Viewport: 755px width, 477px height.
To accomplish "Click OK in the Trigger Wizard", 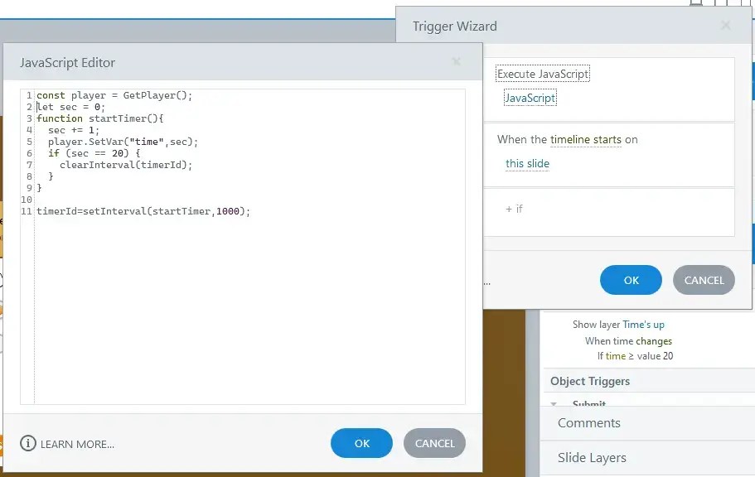I will pyautogui.click(x=630, y=280).
